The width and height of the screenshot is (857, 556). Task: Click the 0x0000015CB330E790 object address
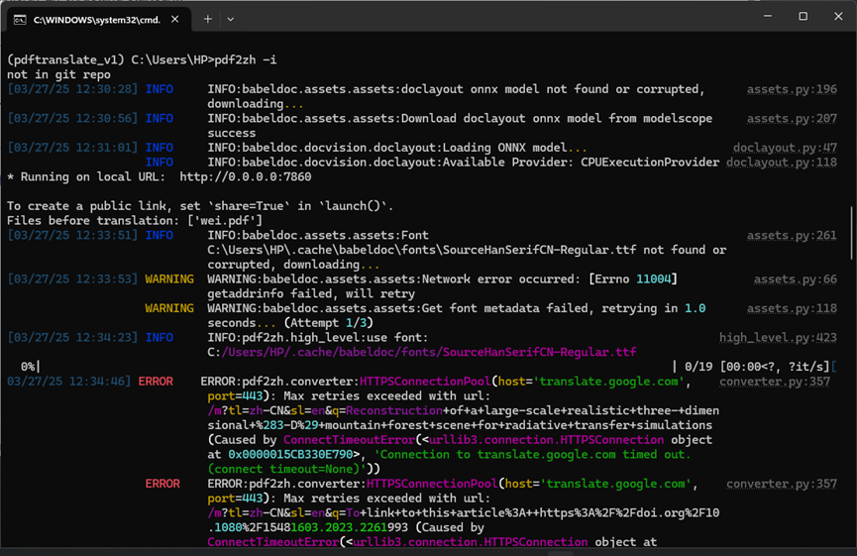[290, 454]
